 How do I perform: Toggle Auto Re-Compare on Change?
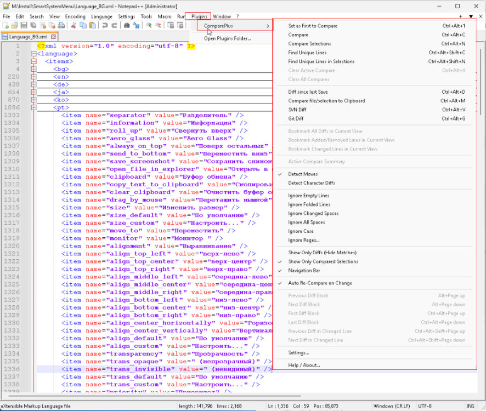[x=374, y=283]
